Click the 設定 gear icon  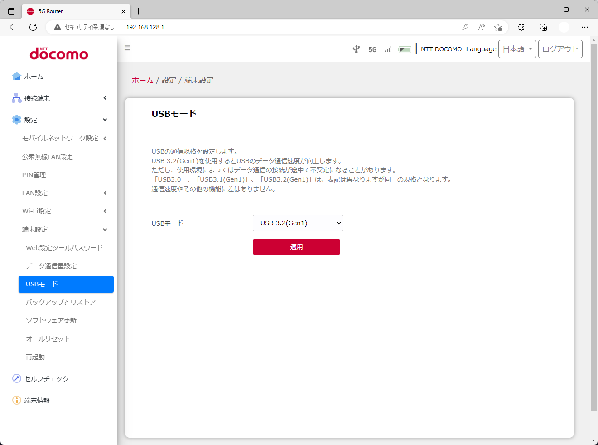(x=15, y=120)
